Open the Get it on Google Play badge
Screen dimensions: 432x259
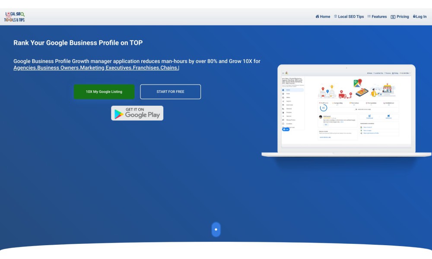pos(137,113)
